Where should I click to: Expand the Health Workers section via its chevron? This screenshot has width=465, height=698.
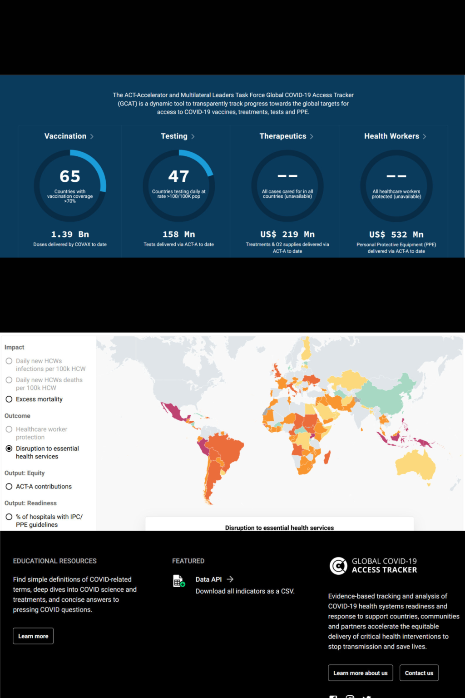pos(425,136)
